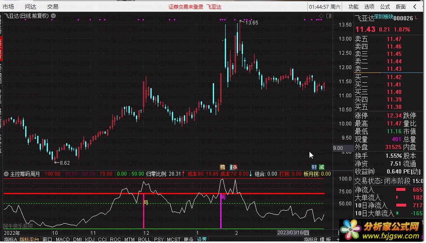
Task: Select the PSY indicator tab
Action: click(x=159, y=240)
